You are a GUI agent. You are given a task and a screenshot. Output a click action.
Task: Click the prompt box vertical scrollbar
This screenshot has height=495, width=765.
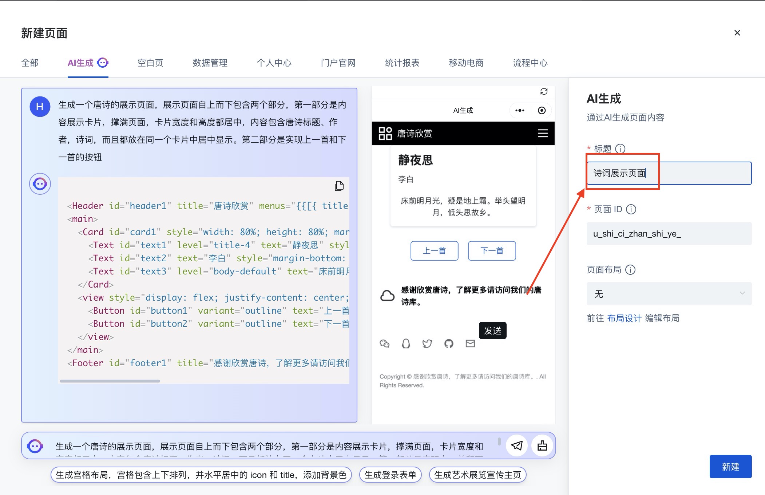point(499,441)
